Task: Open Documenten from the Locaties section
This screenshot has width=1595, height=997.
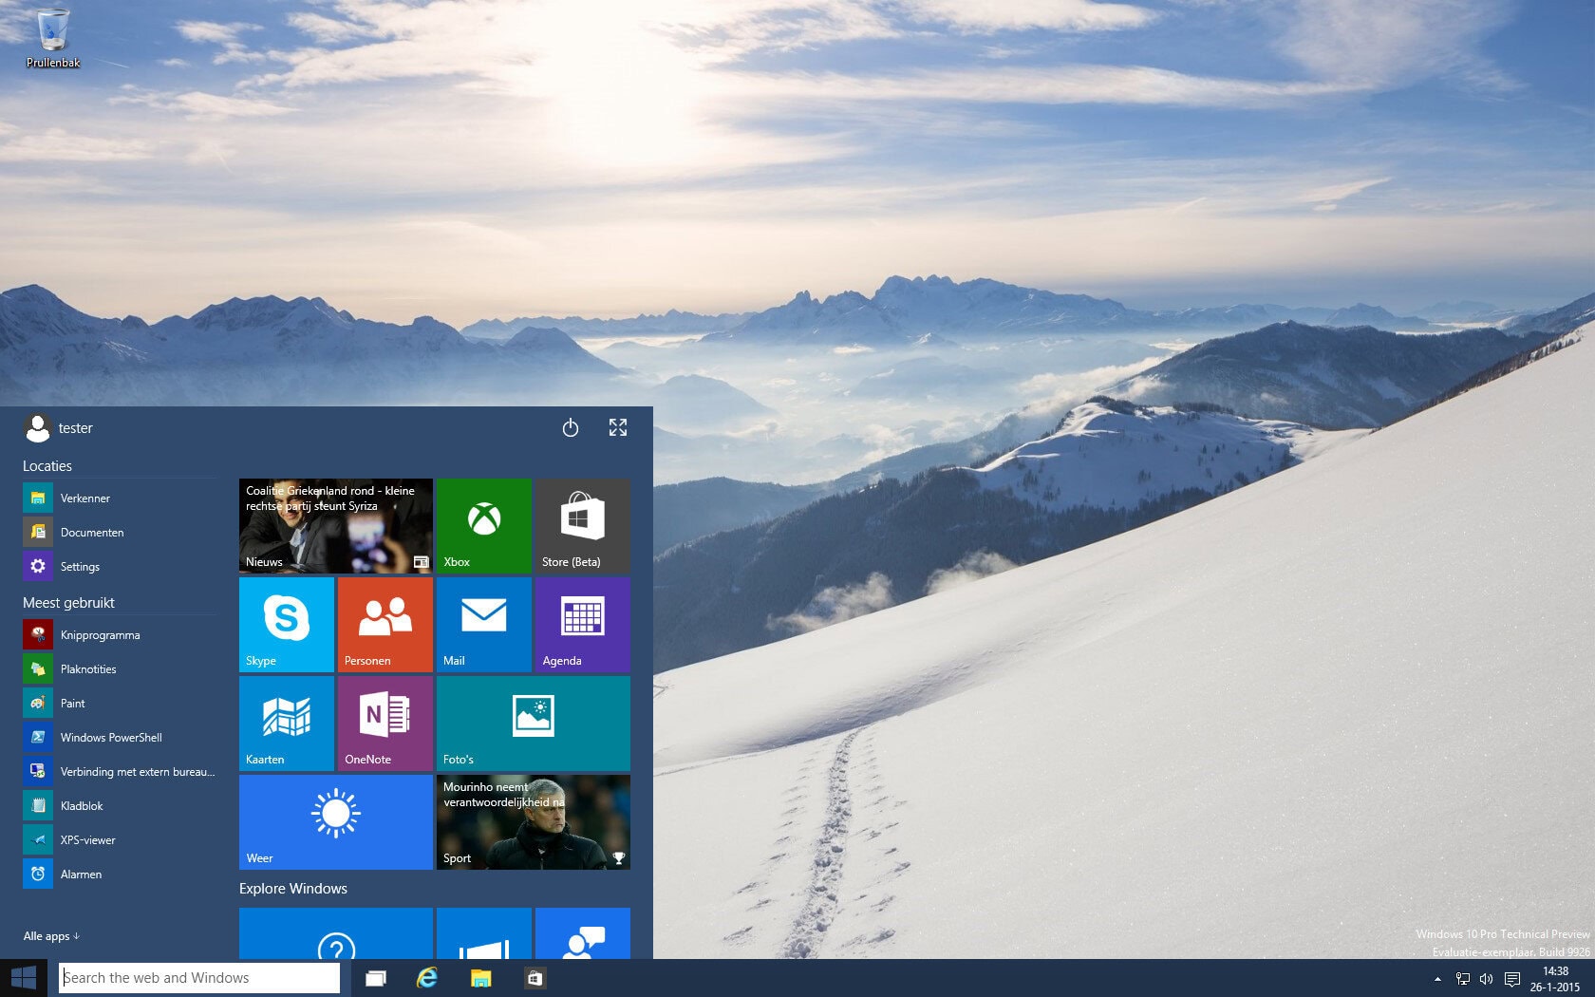Action: tap(91, 532)
